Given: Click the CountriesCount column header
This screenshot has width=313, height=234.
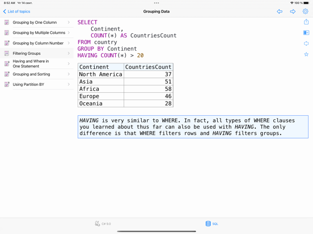Looking at the screenshot, I should [149, 67].
